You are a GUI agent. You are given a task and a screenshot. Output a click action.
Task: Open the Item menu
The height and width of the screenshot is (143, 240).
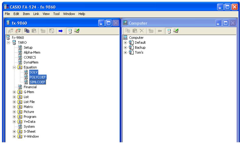coord(26,14)
